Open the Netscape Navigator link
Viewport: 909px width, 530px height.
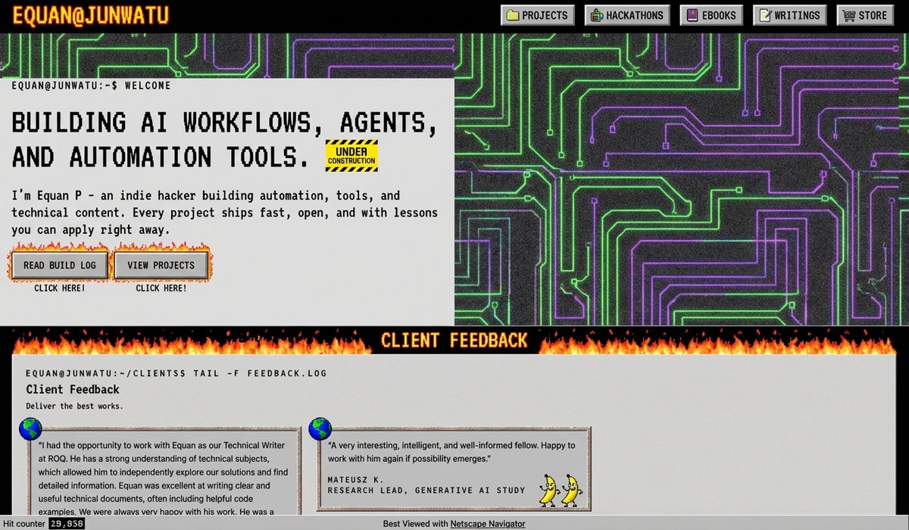pos(488,523)
